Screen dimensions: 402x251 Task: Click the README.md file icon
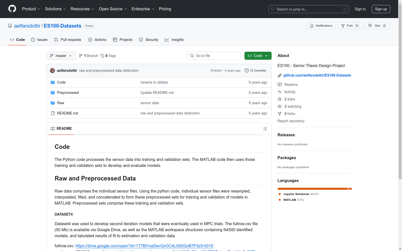(53, 113)
